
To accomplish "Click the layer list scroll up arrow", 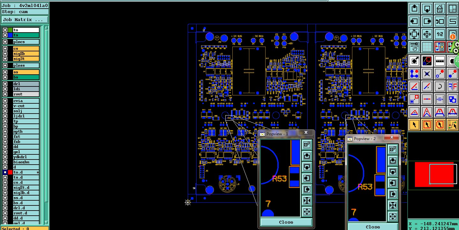I will click(46, 28).
